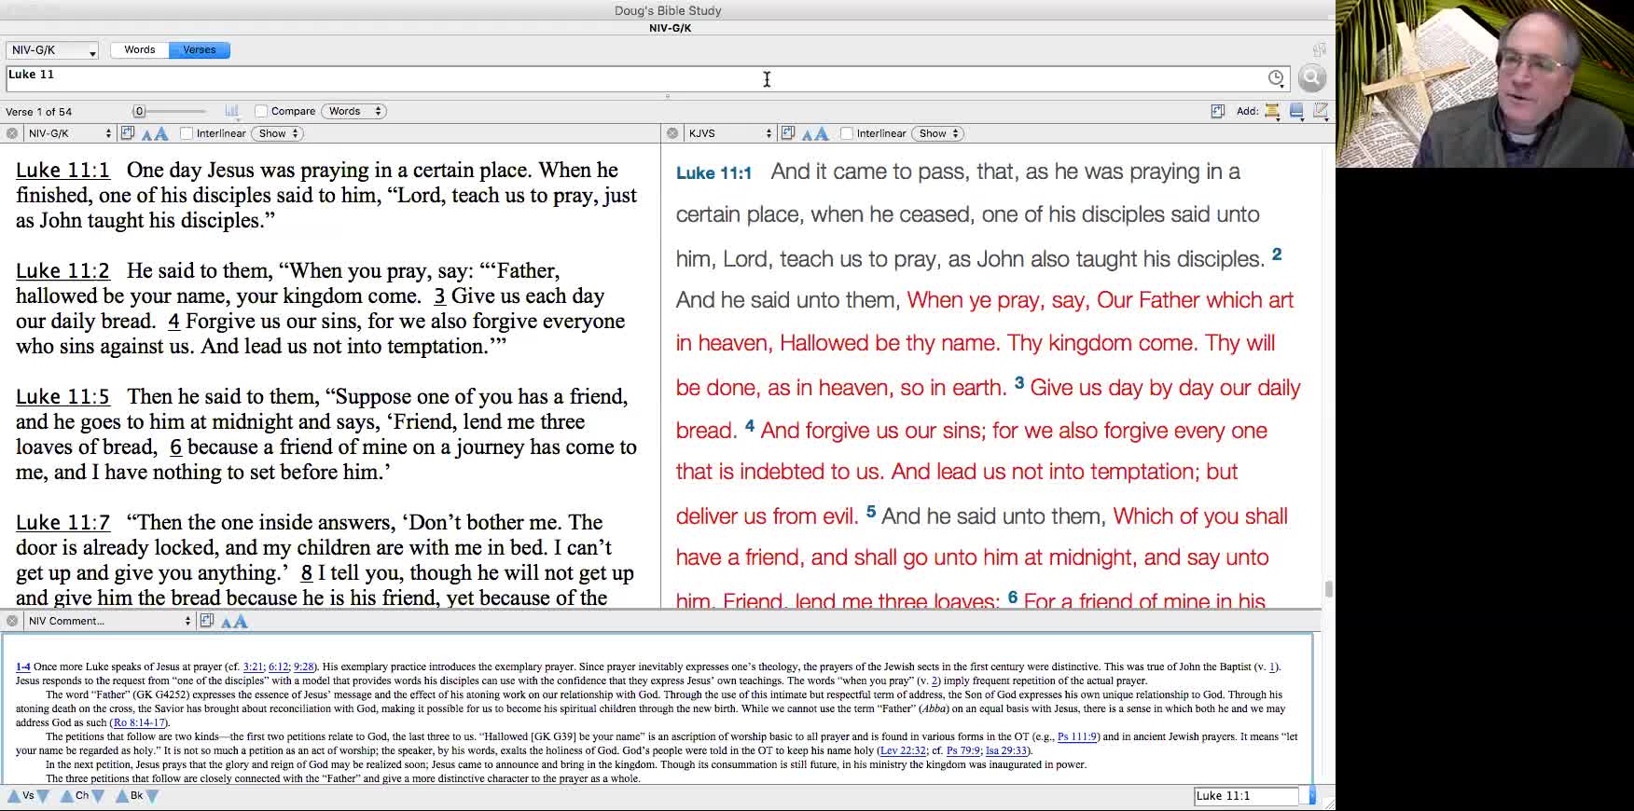Switch search mode to Words
Viewport: 1634px width, 811px height.
[x=140, y=50]
